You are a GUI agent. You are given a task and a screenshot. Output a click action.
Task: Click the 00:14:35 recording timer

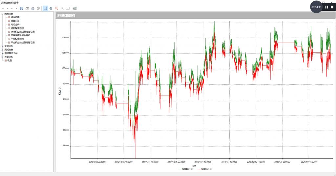coord(316,7)
